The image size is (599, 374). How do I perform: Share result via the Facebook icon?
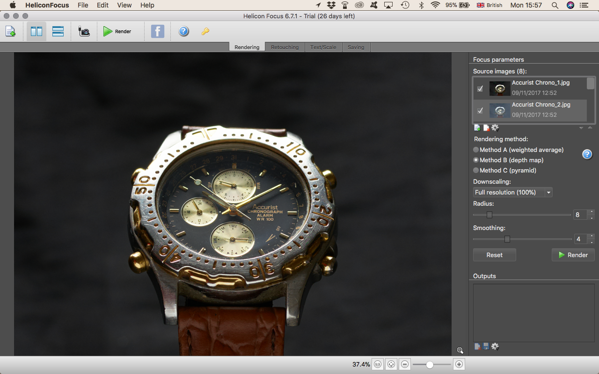tap(158, 31)
